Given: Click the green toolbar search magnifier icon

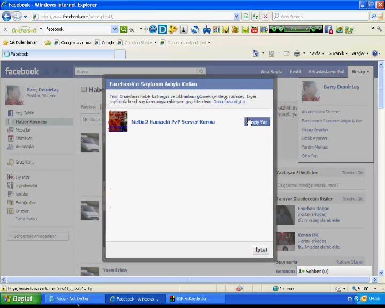Looking at the screenshot, I should tap(124, 29).
